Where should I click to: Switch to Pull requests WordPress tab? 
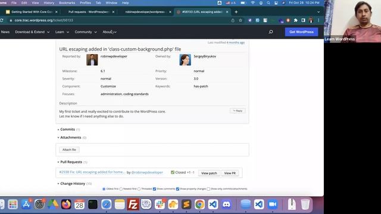[89, 12]
